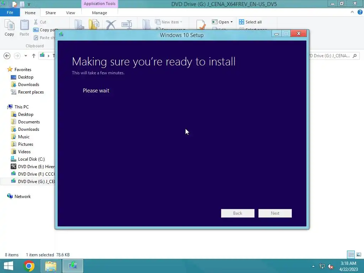Image resolution: width=364 pixels, height=273 pixels.
Task: Open Videos under This PC
Action: [24, 151]
